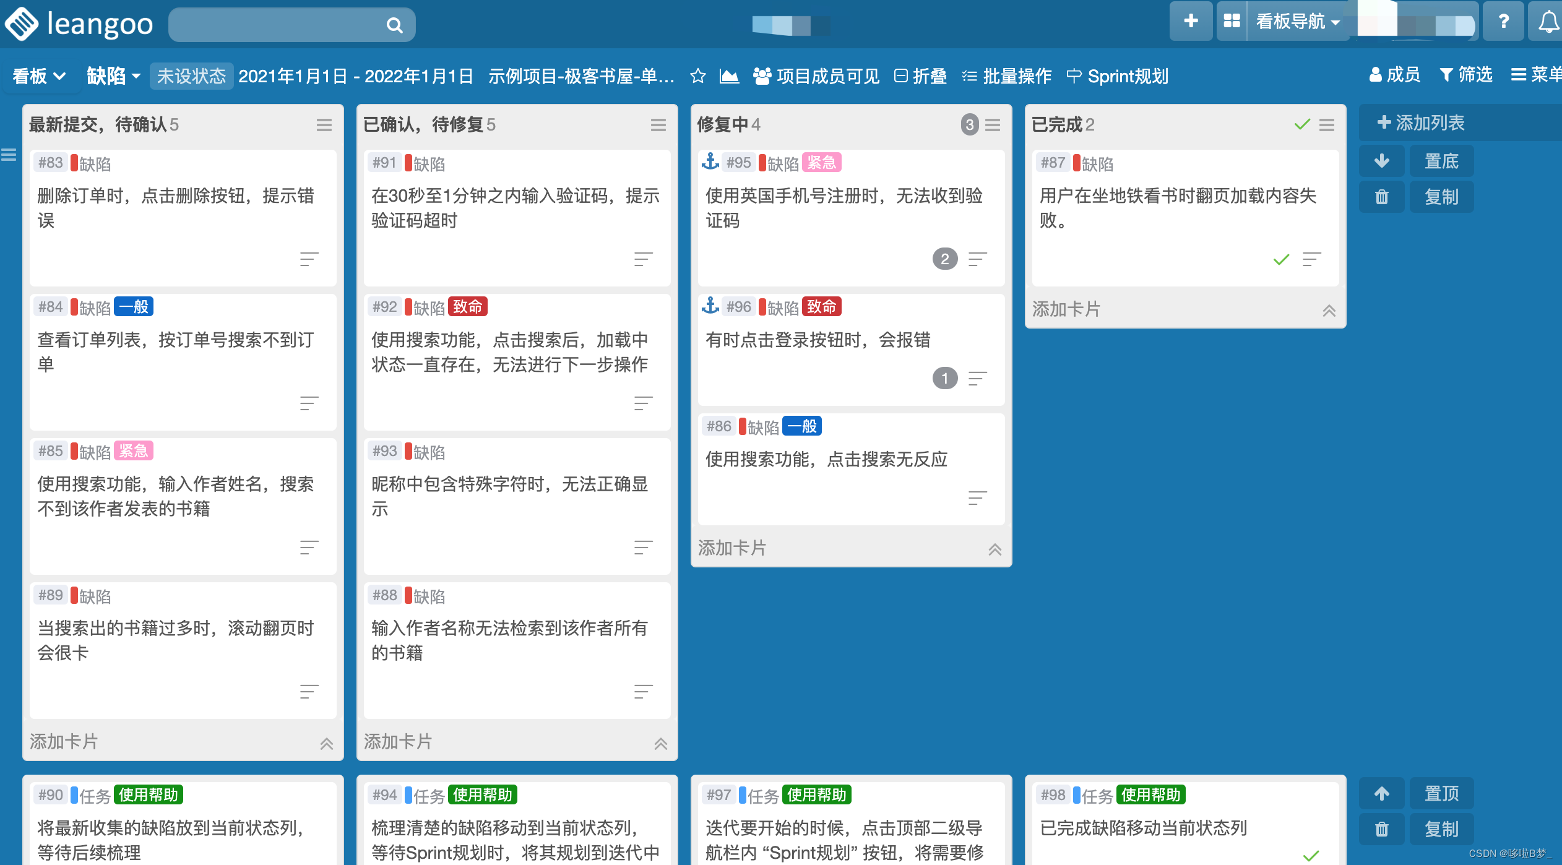The image size is (1562, 865).
Task: Toggle the 已完成 list done checkmark
Action: click(x=1302, y=124)
